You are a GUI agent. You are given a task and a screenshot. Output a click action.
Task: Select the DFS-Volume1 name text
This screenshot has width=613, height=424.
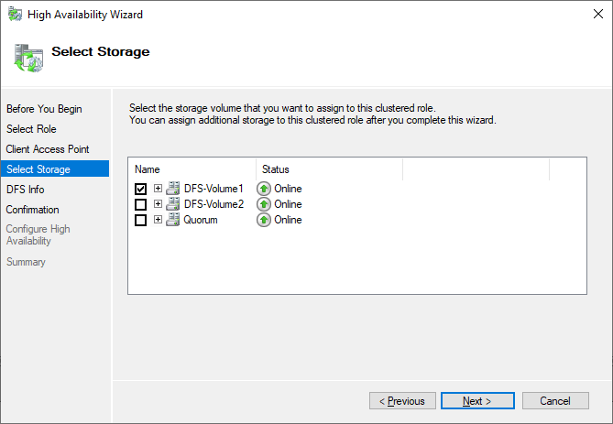click(x=213, y=189)
